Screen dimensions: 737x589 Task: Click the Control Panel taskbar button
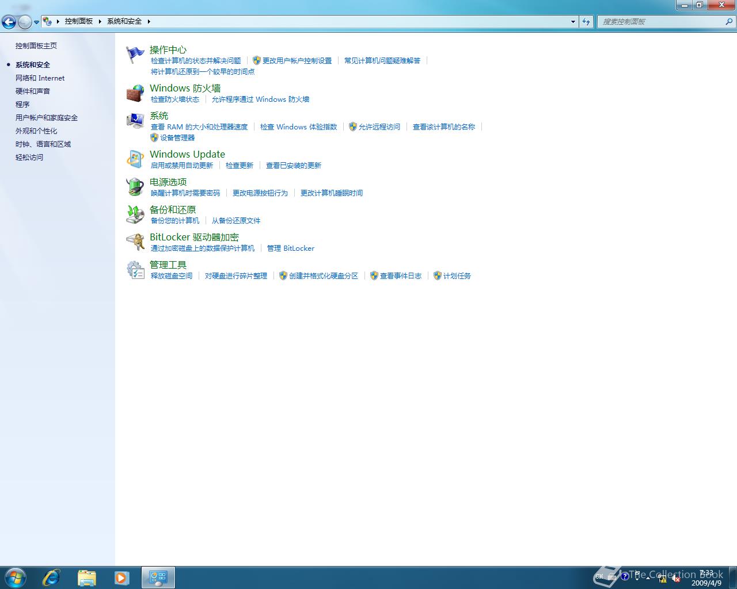coord(158,577)
